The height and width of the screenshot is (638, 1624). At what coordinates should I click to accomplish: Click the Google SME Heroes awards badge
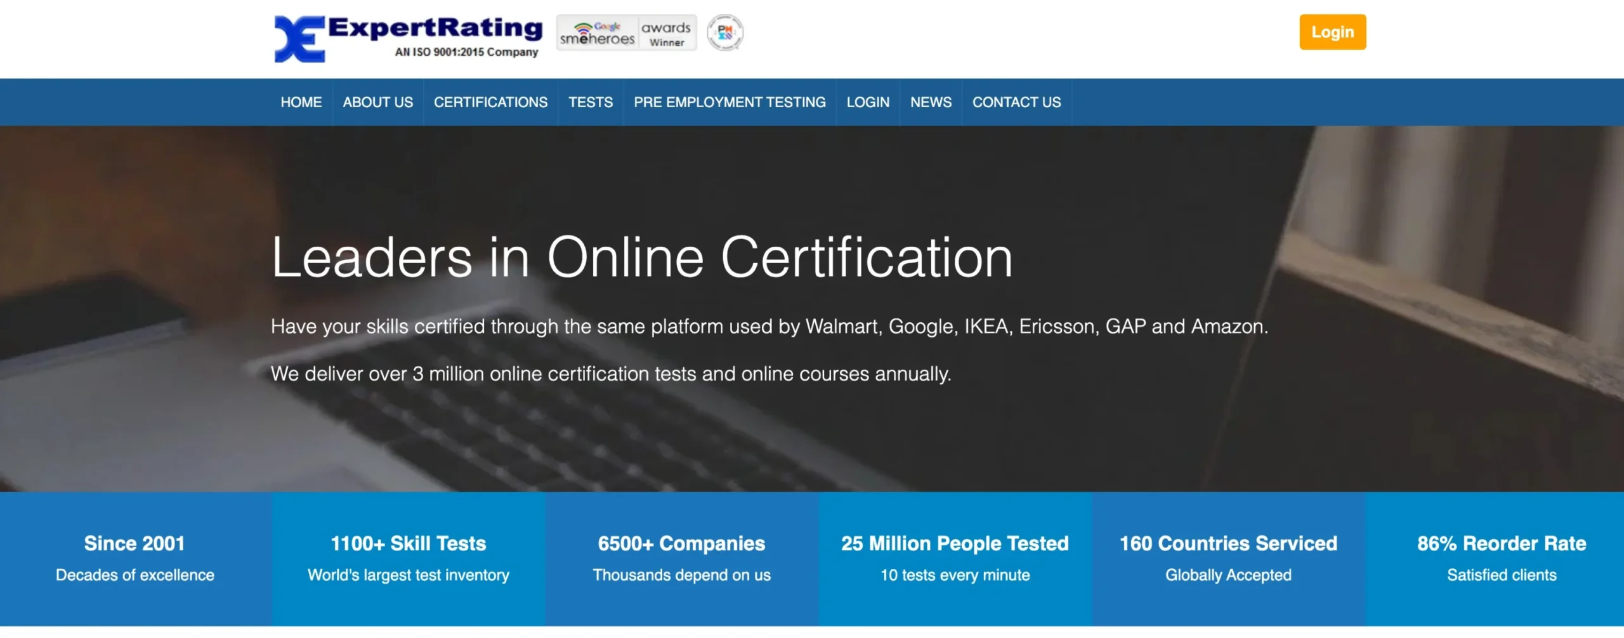point(626,33)
